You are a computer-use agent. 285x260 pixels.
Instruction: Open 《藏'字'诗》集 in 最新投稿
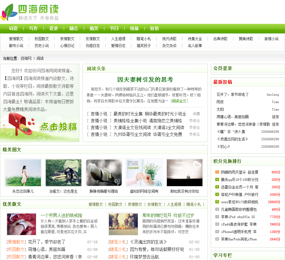tap(231, 132)
